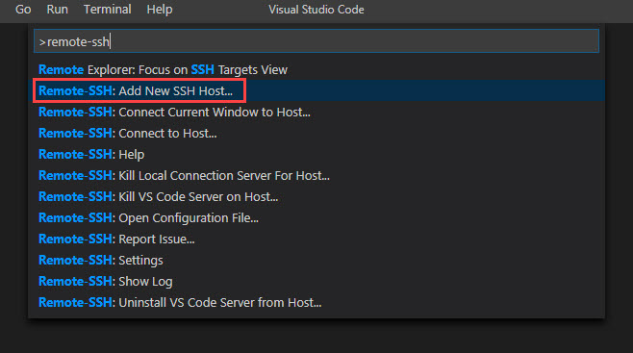The image size is (633, 353).
Task: Select the Remote-SSH: Help command
Action: [x=316, y=155]
